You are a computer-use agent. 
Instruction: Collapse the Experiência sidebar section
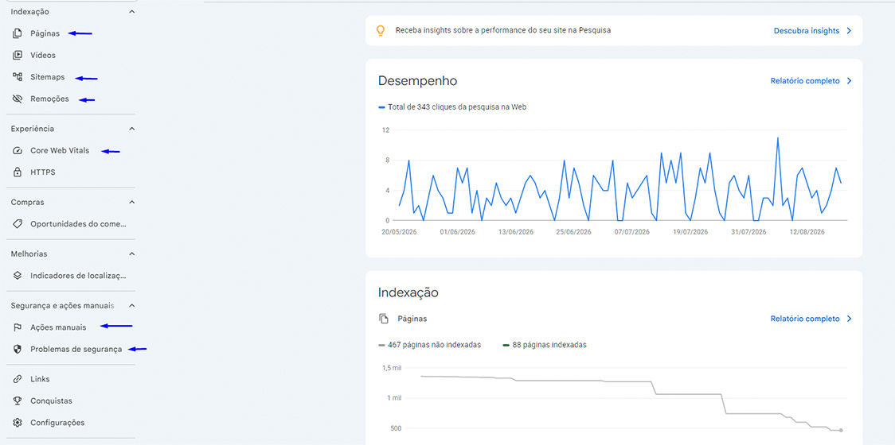pyautogui.click(x=132, y=129)
